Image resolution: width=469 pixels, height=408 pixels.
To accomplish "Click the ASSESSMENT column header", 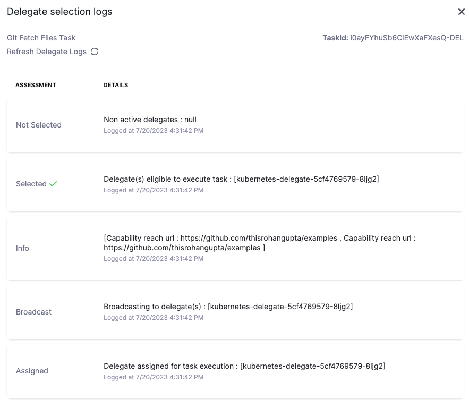I will pyautogui.click(x=36, y=85).
